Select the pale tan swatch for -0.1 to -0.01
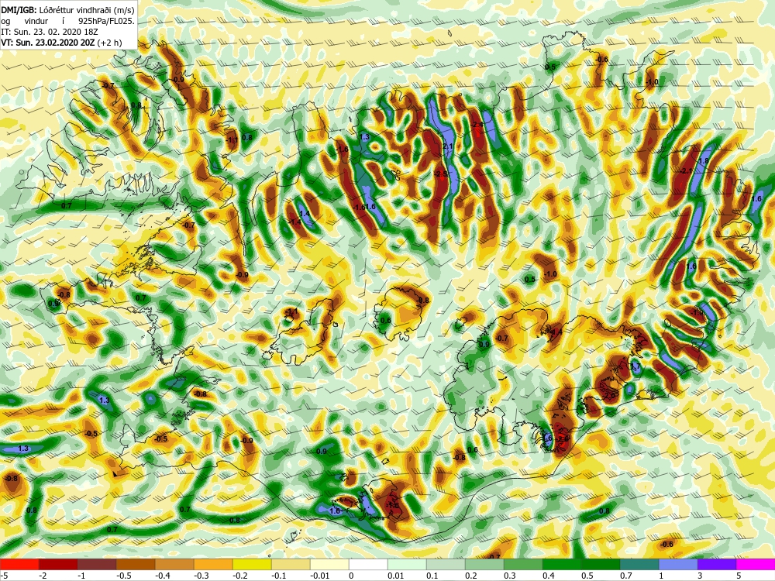775x581 pixels. pyautogui.click(x=291, y=565)
